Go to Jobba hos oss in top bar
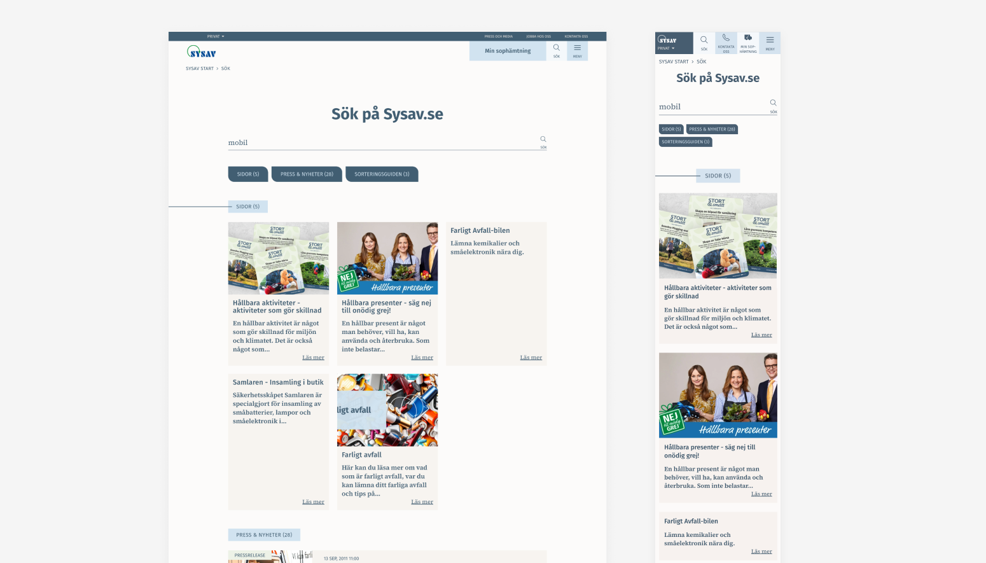Viewport: 986px width, 563px height. point(538,36)
